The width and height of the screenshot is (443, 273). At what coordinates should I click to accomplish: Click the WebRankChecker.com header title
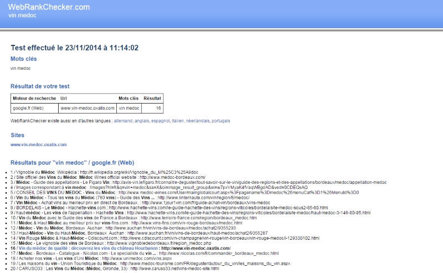[x=49, y=7]
